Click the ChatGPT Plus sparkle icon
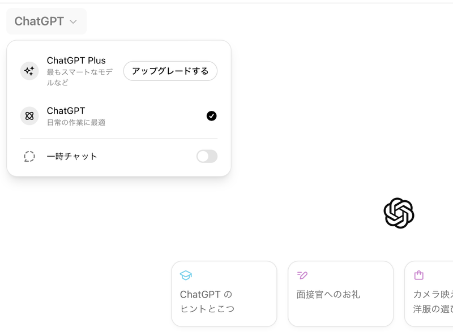The height and width of the screenshot is (336, 453). click(29, 71)
